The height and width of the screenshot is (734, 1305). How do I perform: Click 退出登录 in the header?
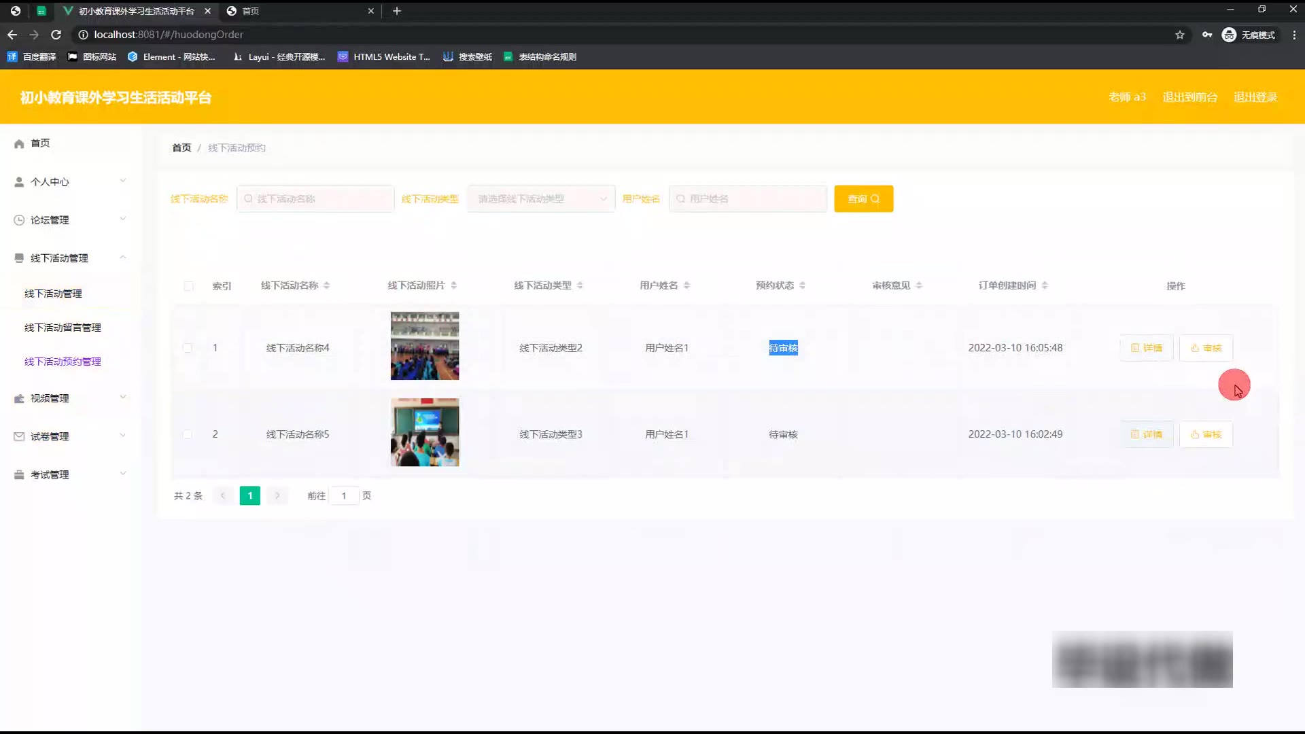tap(1255, 97)
